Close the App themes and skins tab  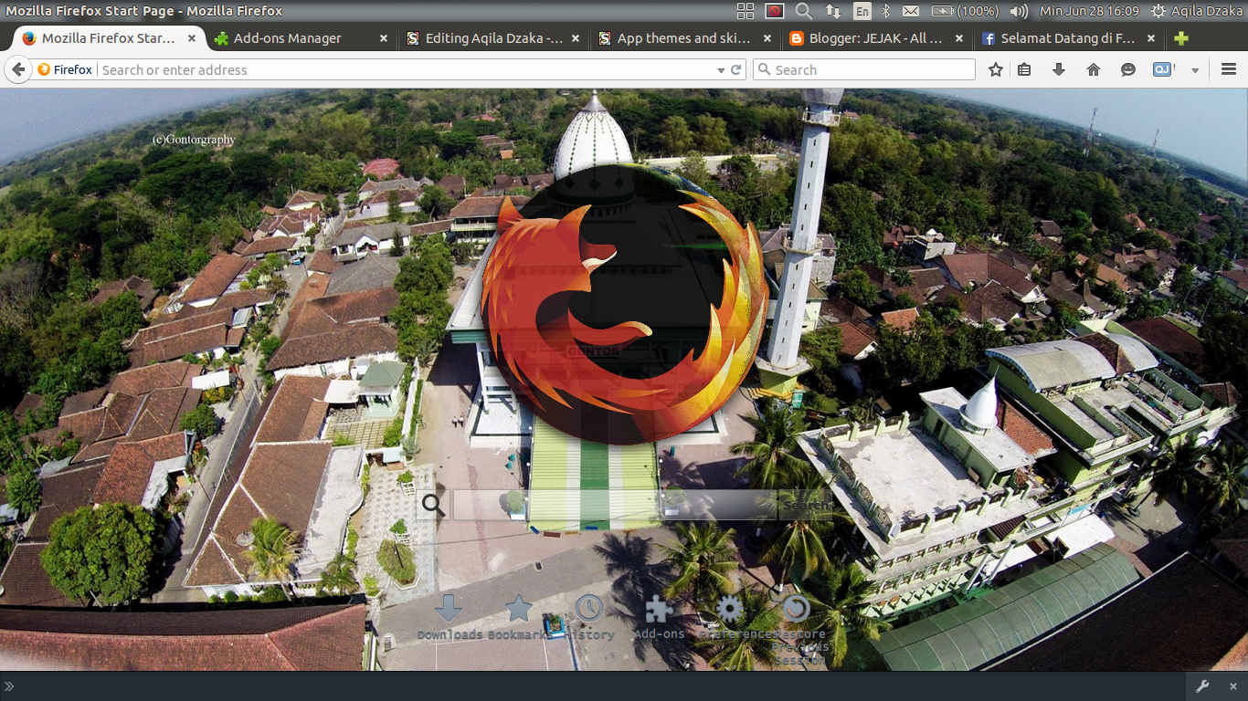pyautogui.click(x=767, y=38)
